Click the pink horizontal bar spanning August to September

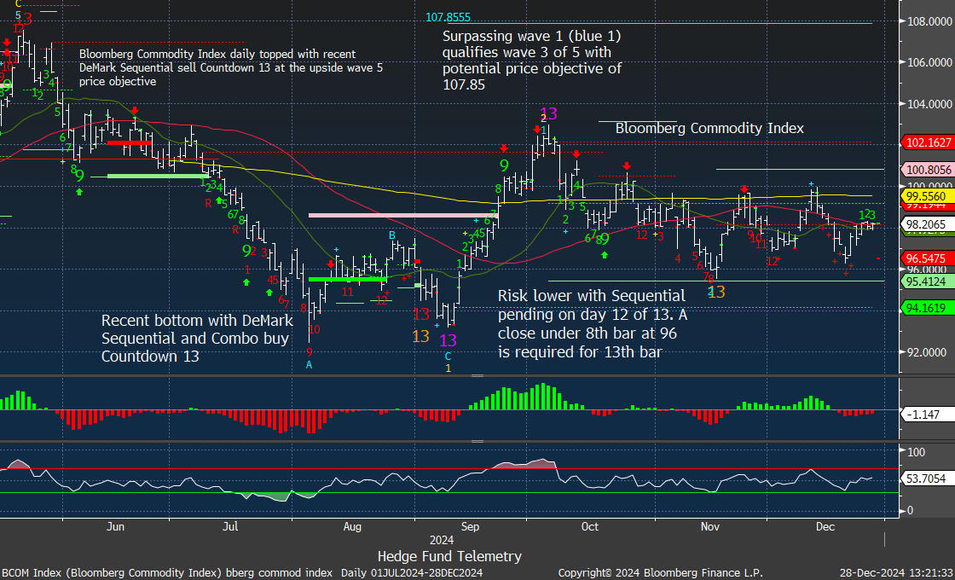(x=403, y=215)
